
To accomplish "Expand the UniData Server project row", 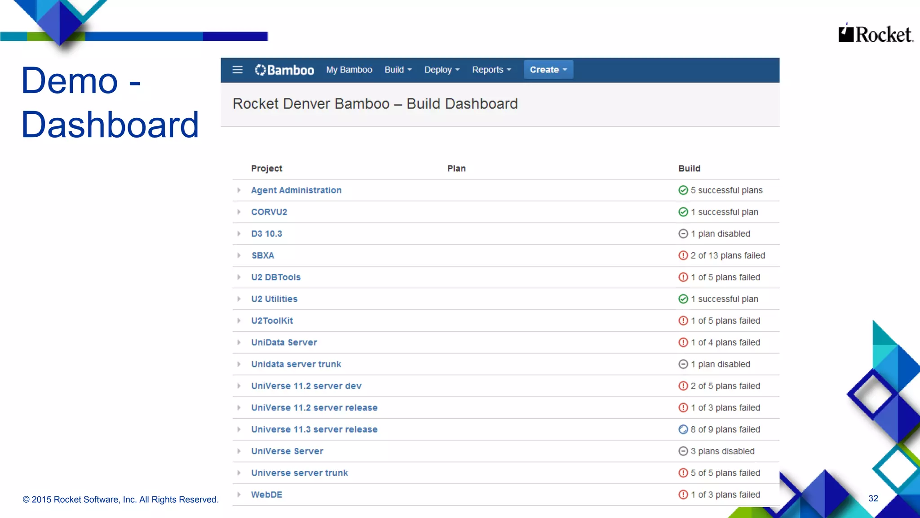I will tap(239, 342).
